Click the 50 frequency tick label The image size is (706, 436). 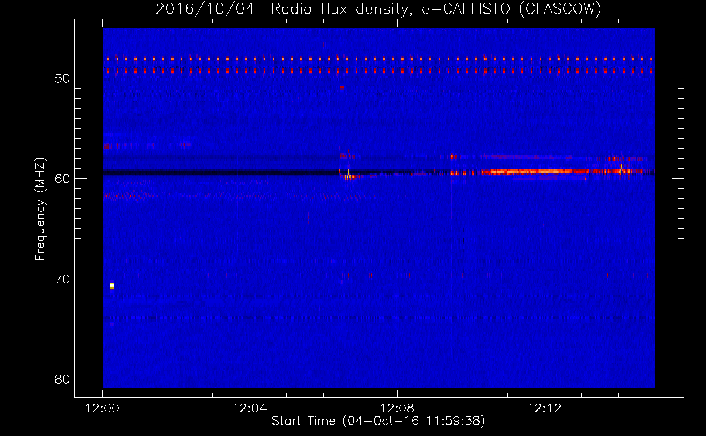tap(62, 78)
